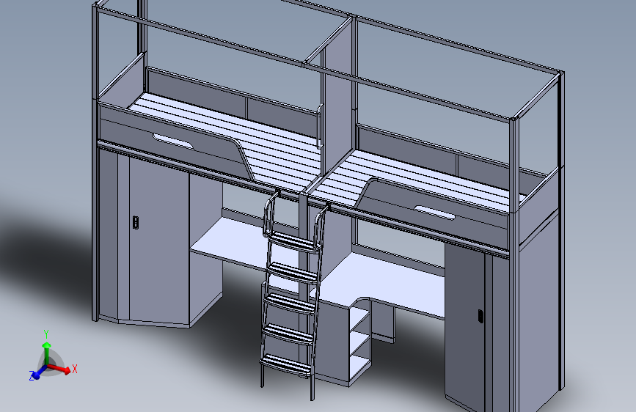Select the left wardrobe door panel
Image resolution: width=636 pixels, height=412 pixels.
(159, 243)
